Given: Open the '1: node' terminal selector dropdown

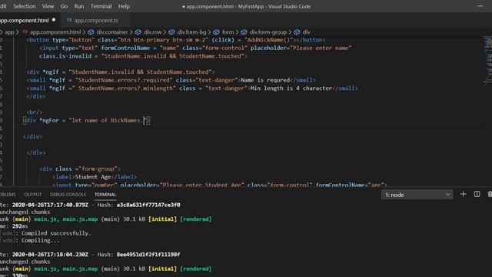Looking at the screenshot, I should (x=417, y=195).
